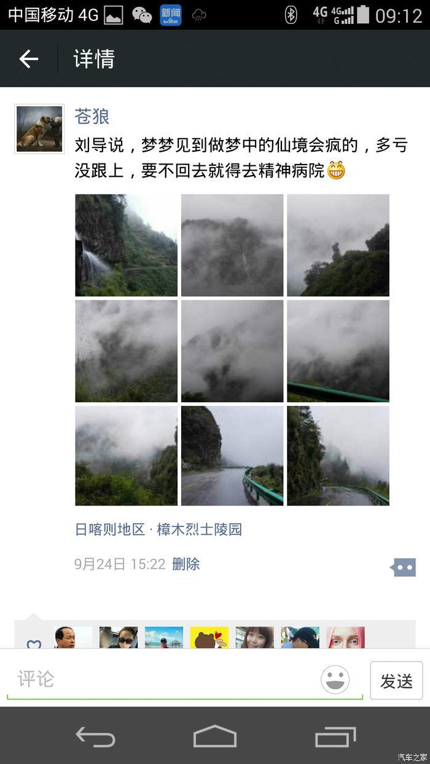Open the dog profile avatar of 苍狼
The height and width of the screenshot is (764, 430).
[39, 128]
